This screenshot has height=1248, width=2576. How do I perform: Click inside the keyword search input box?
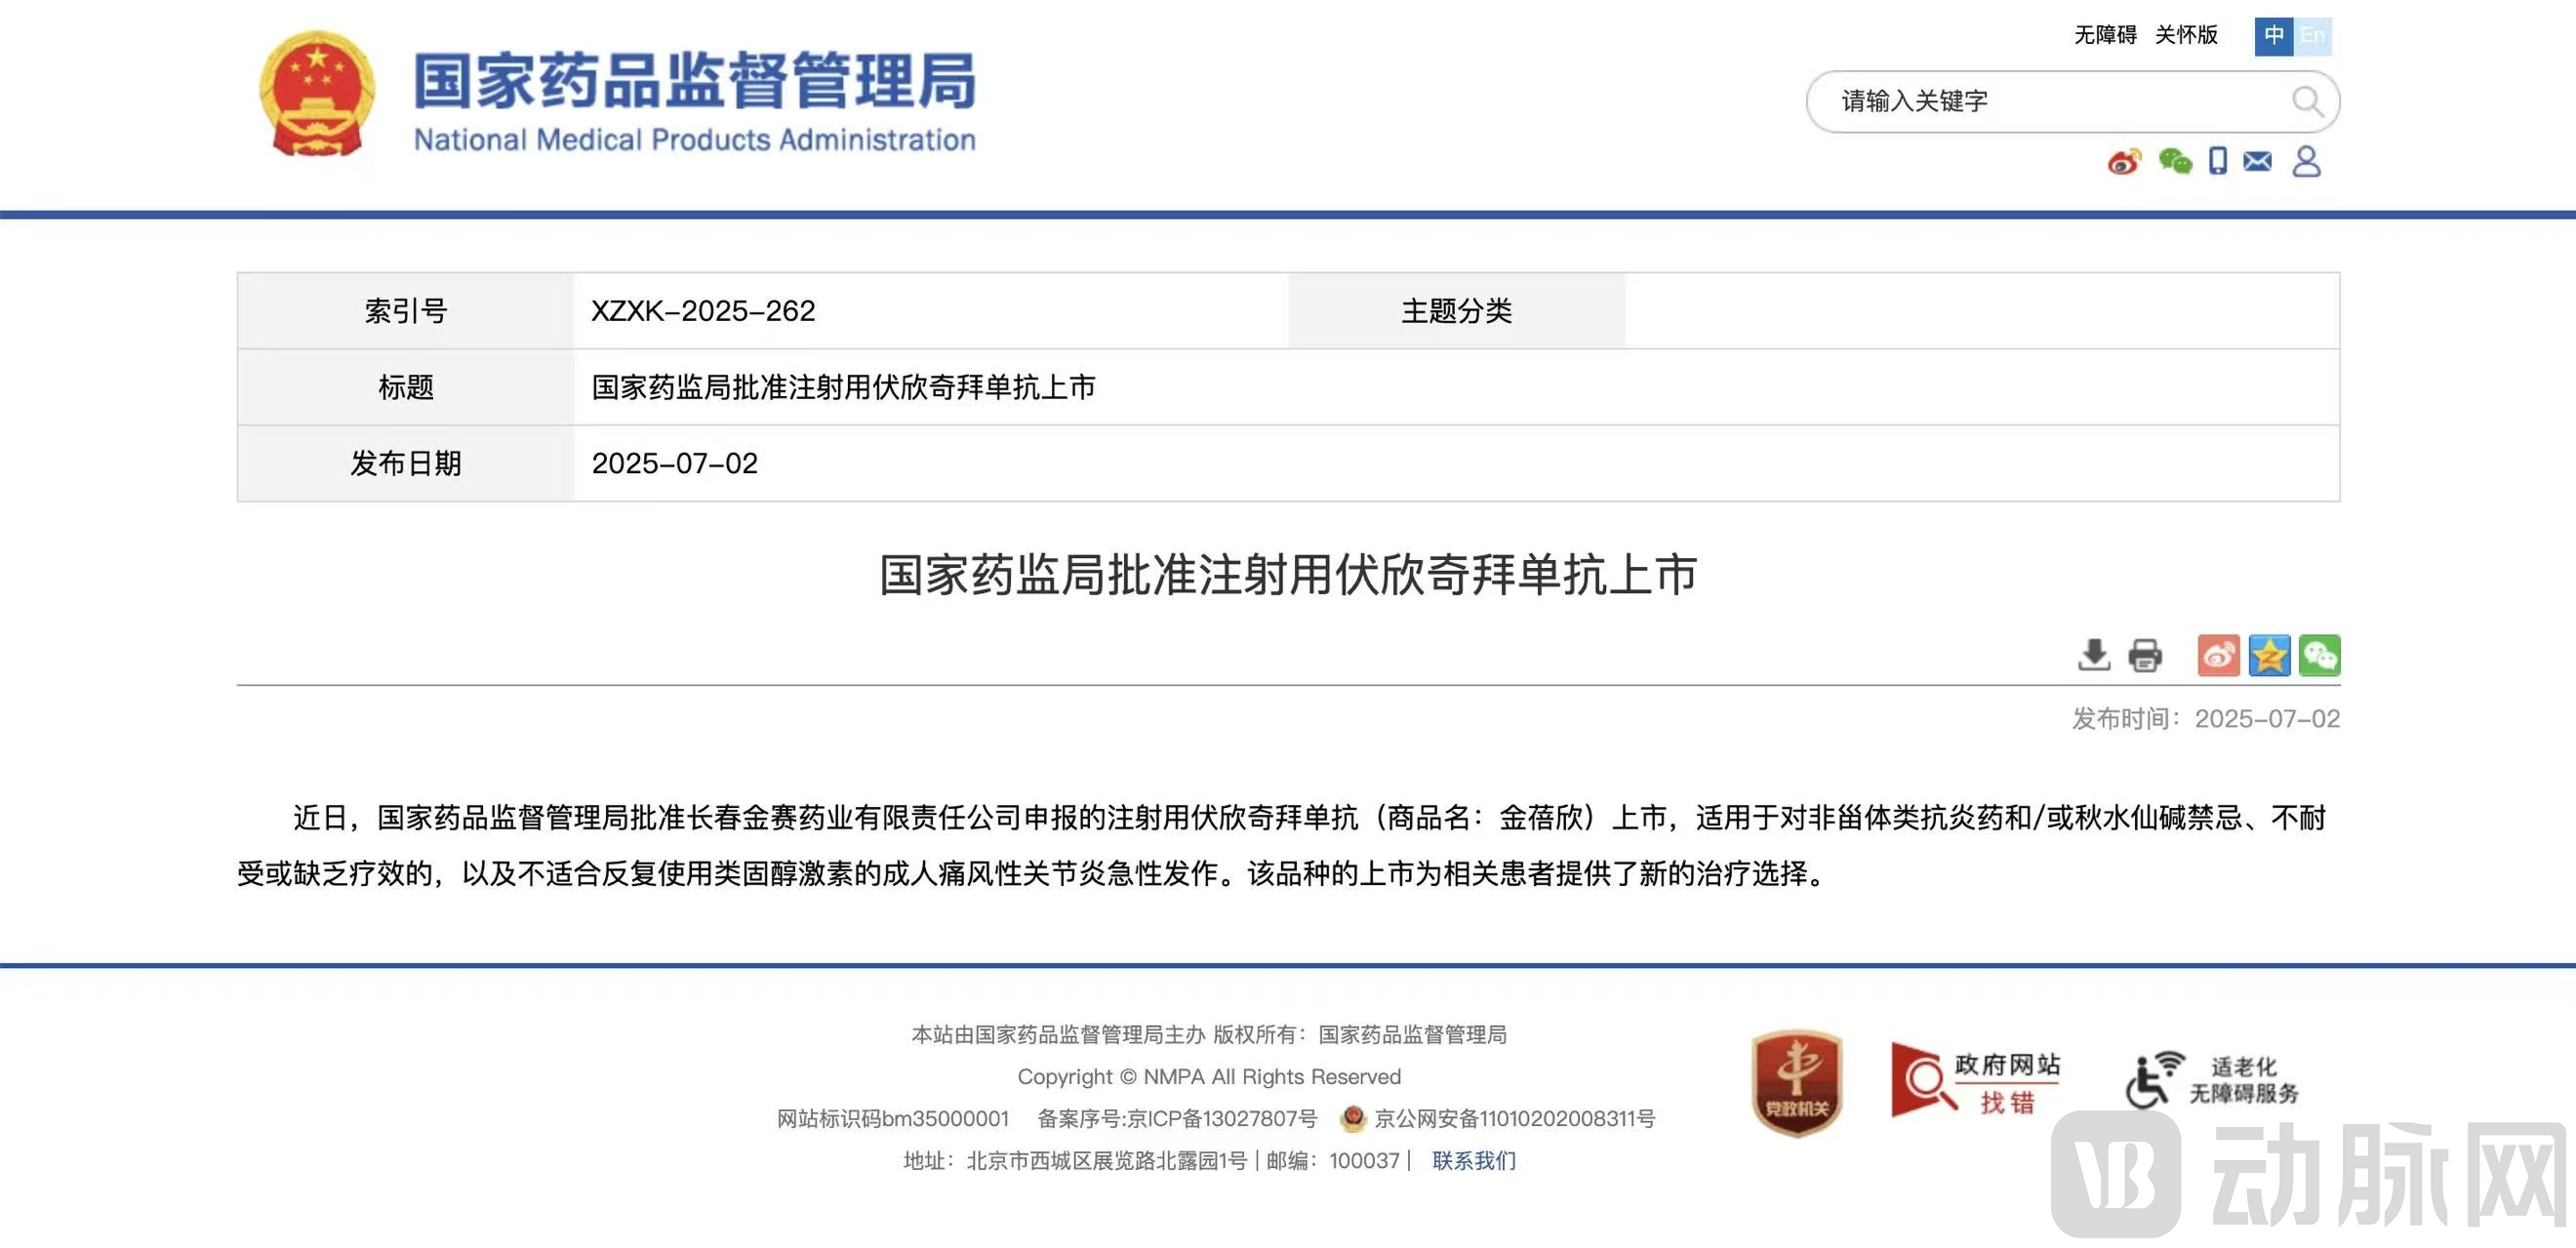click(2050, 101)
